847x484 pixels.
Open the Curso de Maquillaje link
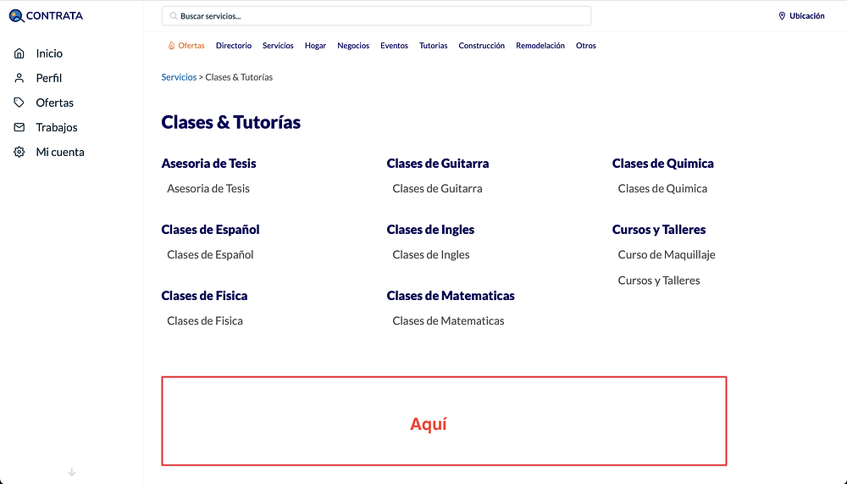(667, 255)
